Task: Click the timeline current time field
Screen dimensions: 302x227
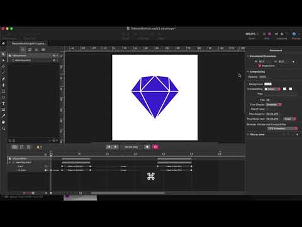Action: (131, 147)
